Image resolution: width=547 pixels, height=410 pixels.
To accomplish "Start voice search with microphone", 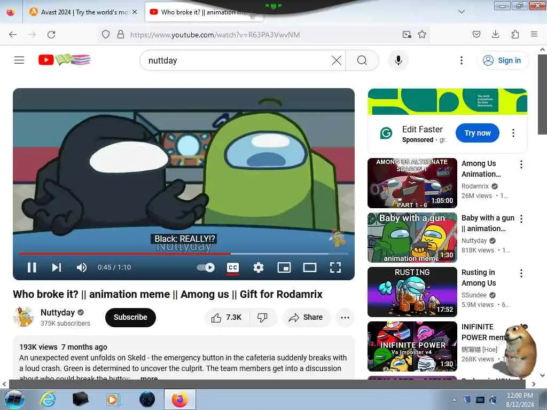I will click(398, 60).
